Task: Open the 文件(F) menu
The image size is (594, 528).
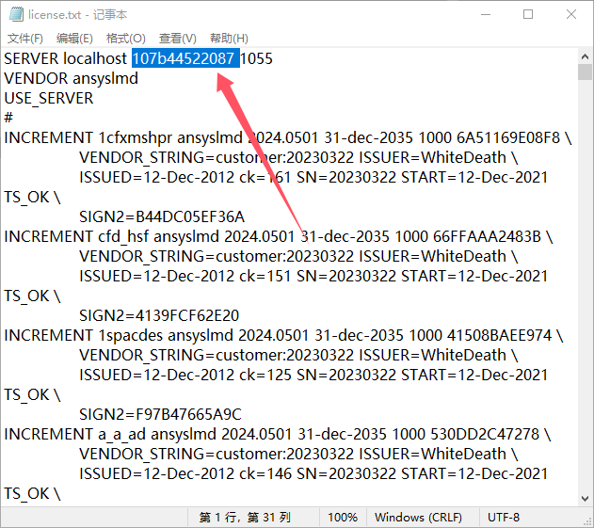Action: 25,38
